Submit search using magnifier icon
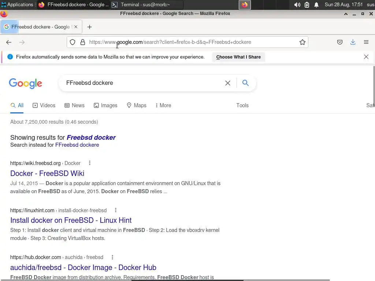 coord(245,83)
